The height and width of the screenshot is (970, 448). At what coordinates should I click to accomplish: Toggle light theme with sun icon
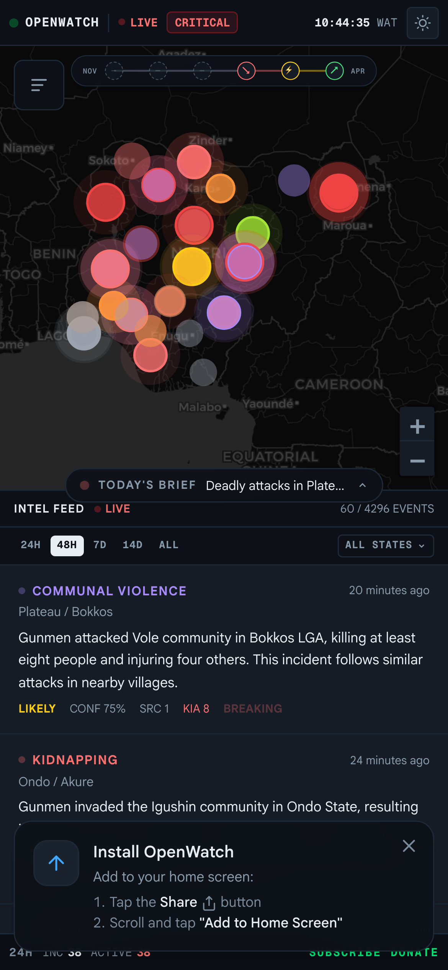click(x=422, y=23)
